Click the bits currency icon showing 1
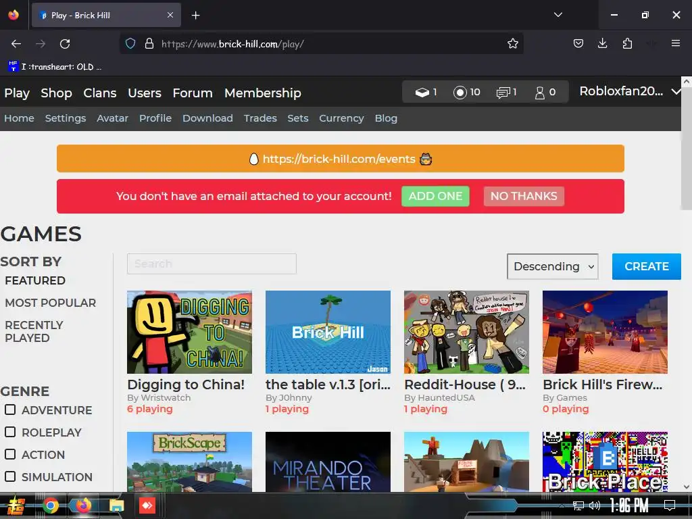Image resolution: width=692 pixels, height=519 pixels. [422, 92]
